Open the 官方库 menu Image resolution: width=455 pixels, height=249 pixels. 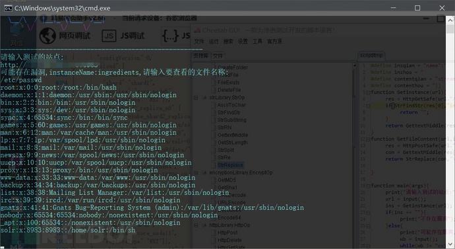[x=274, y=41]
